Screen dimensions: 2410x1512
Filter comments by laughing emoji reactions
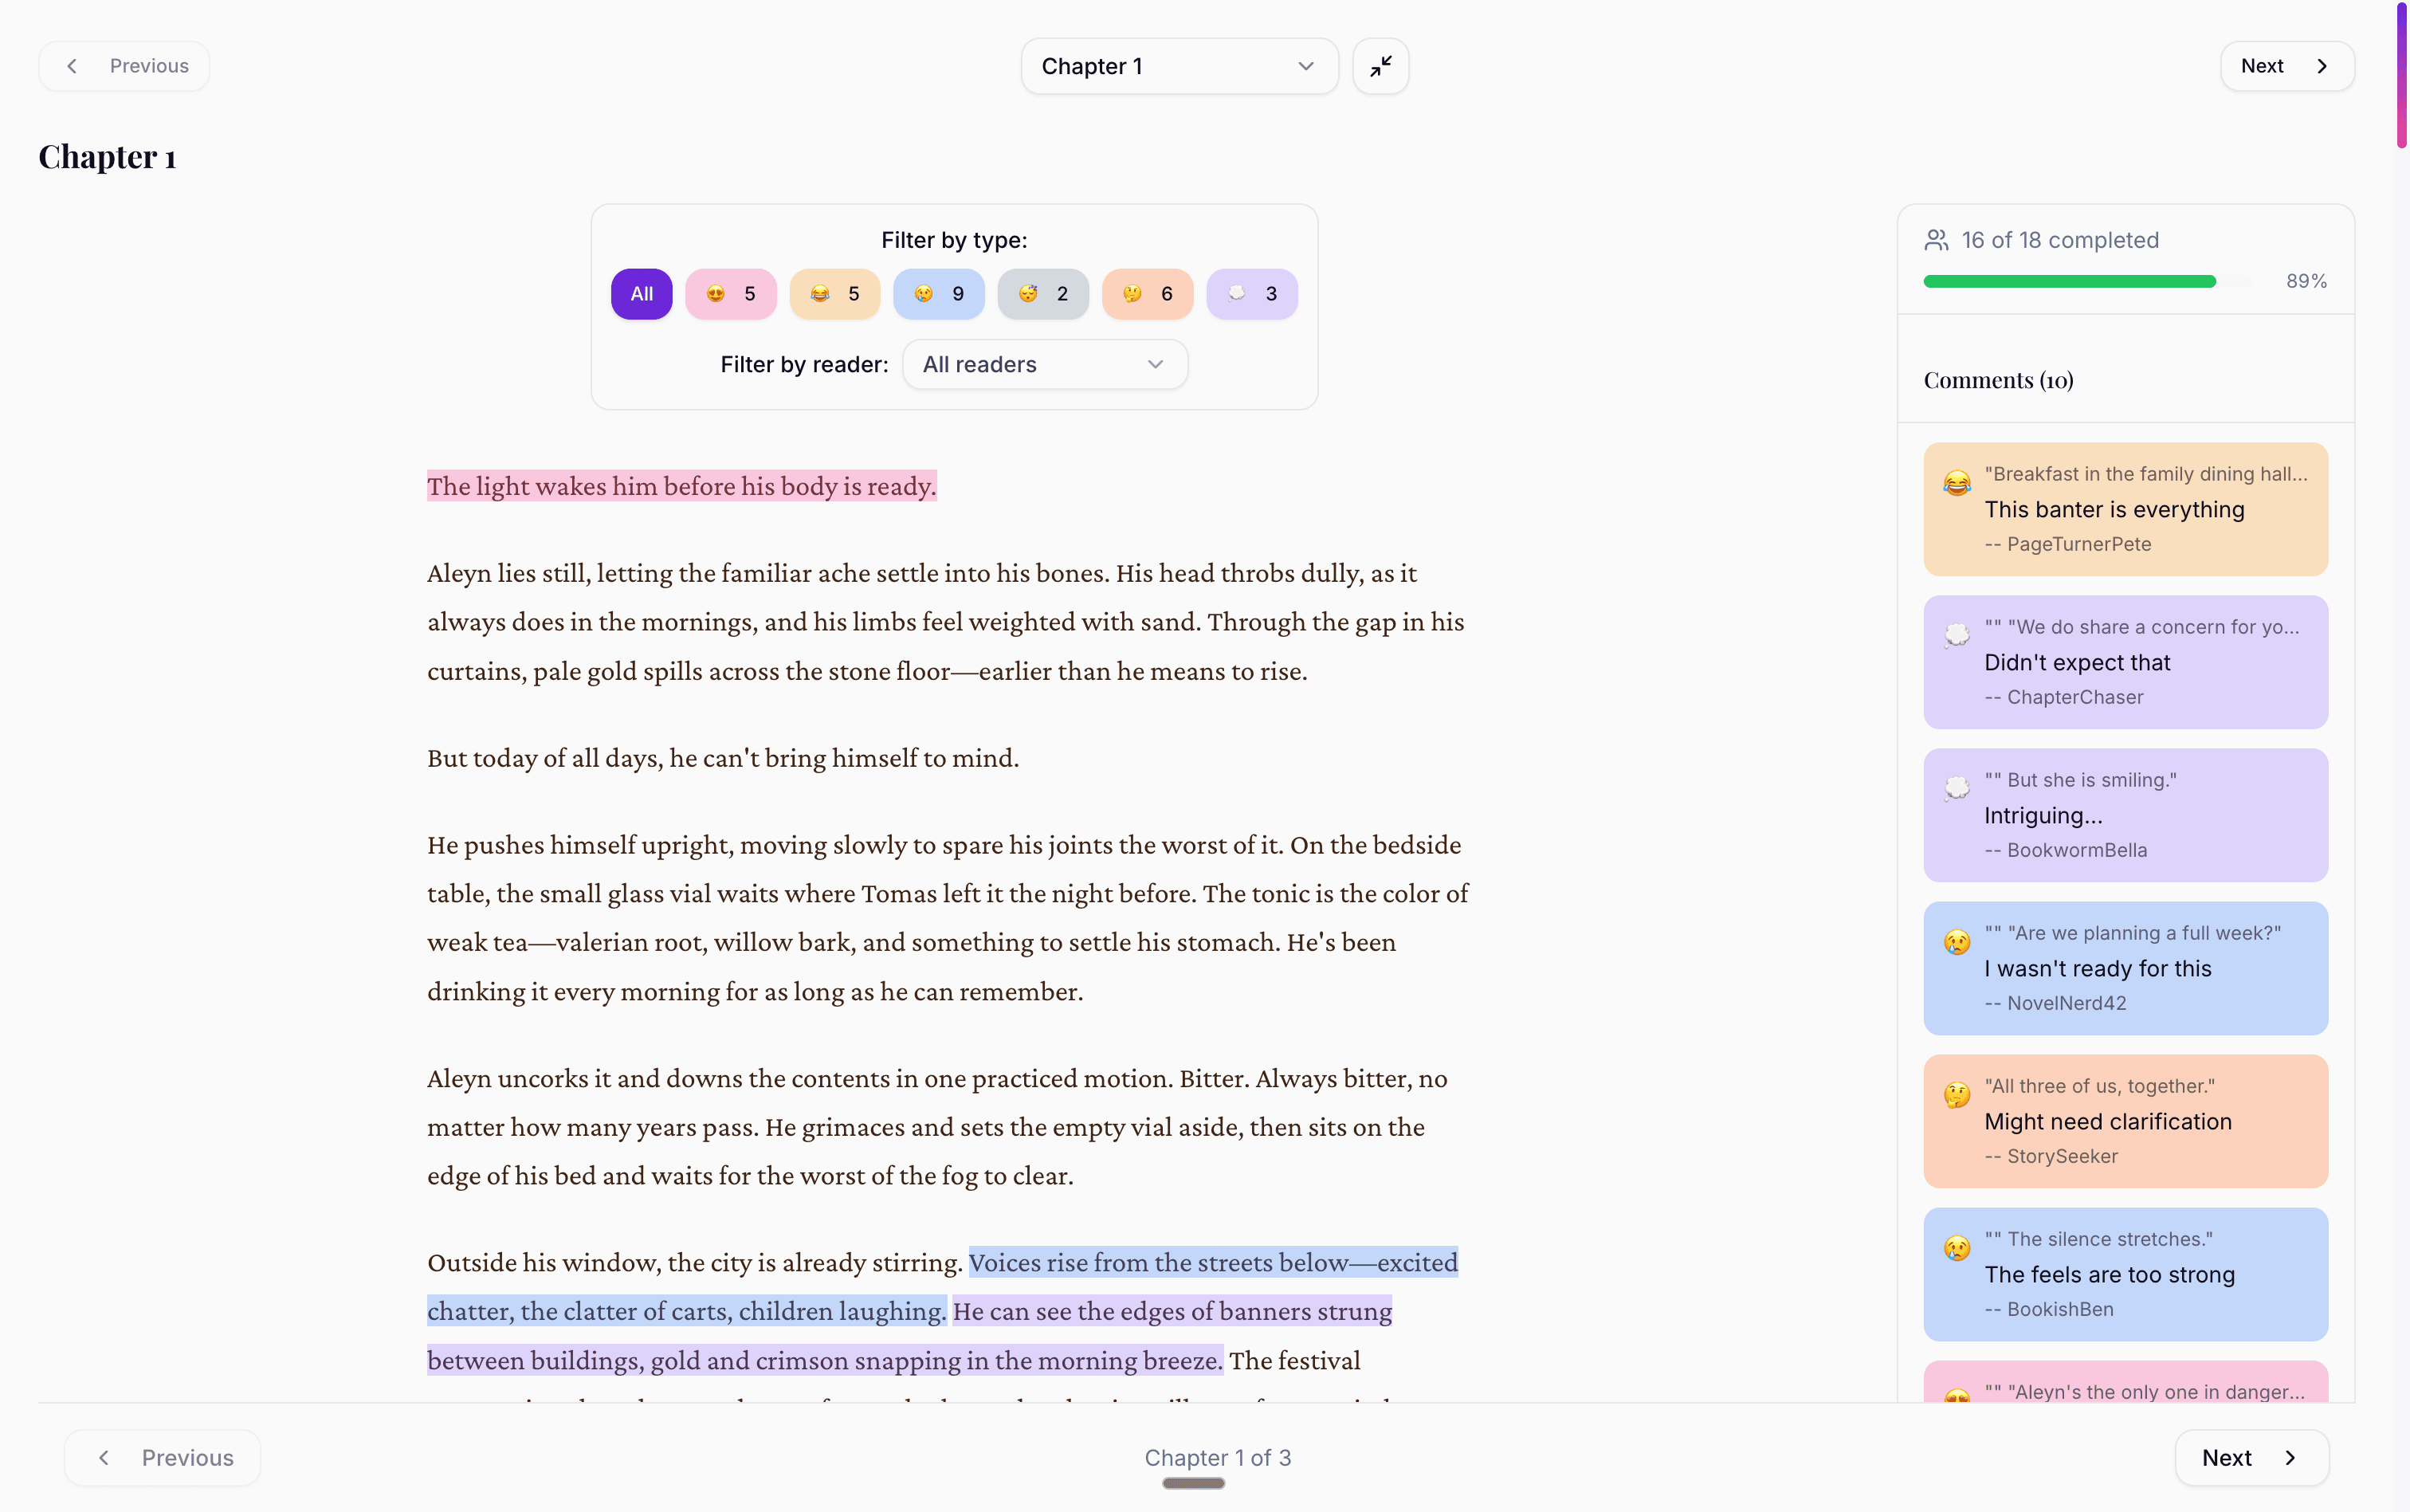[x=834, y=293]
